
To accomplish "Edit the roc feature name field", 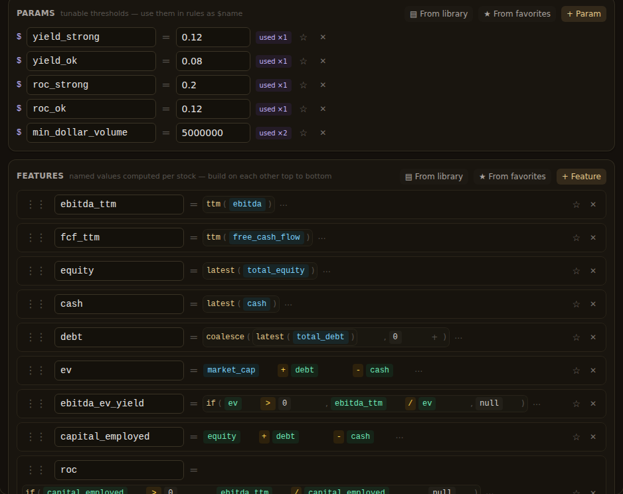I will 119,470.
